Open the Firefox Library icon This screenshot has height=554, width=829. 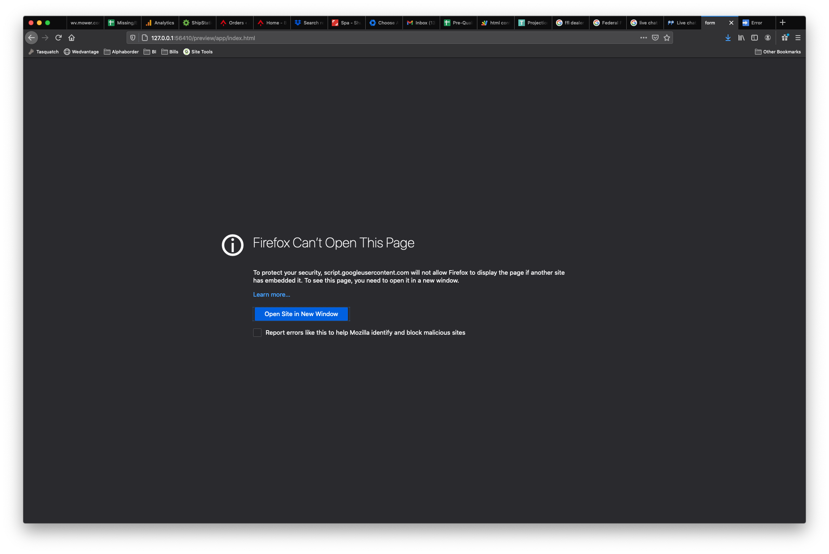pos(741,38)
